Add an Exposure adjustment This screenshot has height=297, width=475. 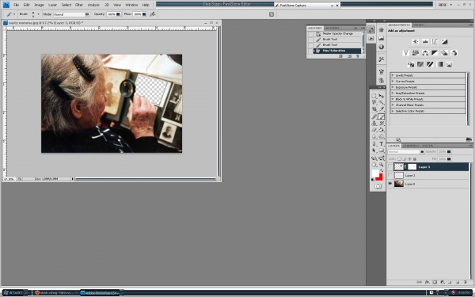(x=444, y=41)
